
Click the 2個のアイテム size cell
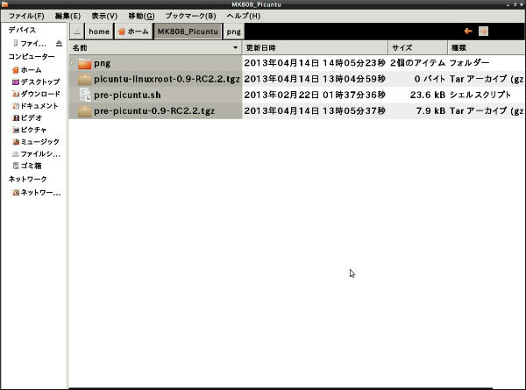click(417, 63)
